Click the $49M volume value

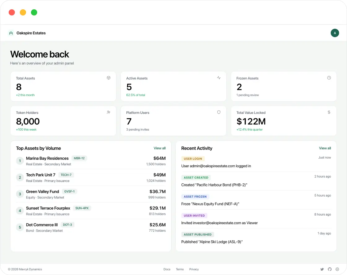point(159,175)
